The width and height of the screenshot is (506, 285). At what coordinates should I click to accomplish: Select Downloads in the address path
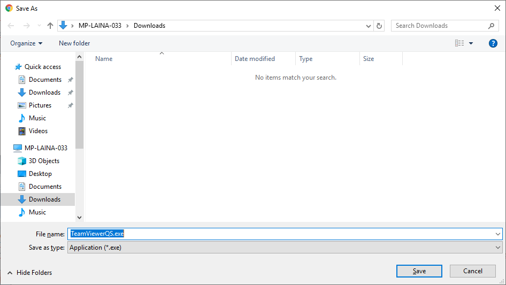tap(149, 26)
